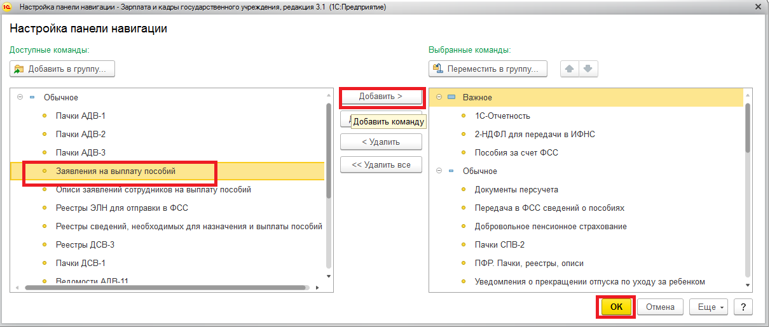The width and height of the screenshot is (770, 327).
Task: Select 'Реестры ДСВ-3' in available commands
Action: (168, 244)
